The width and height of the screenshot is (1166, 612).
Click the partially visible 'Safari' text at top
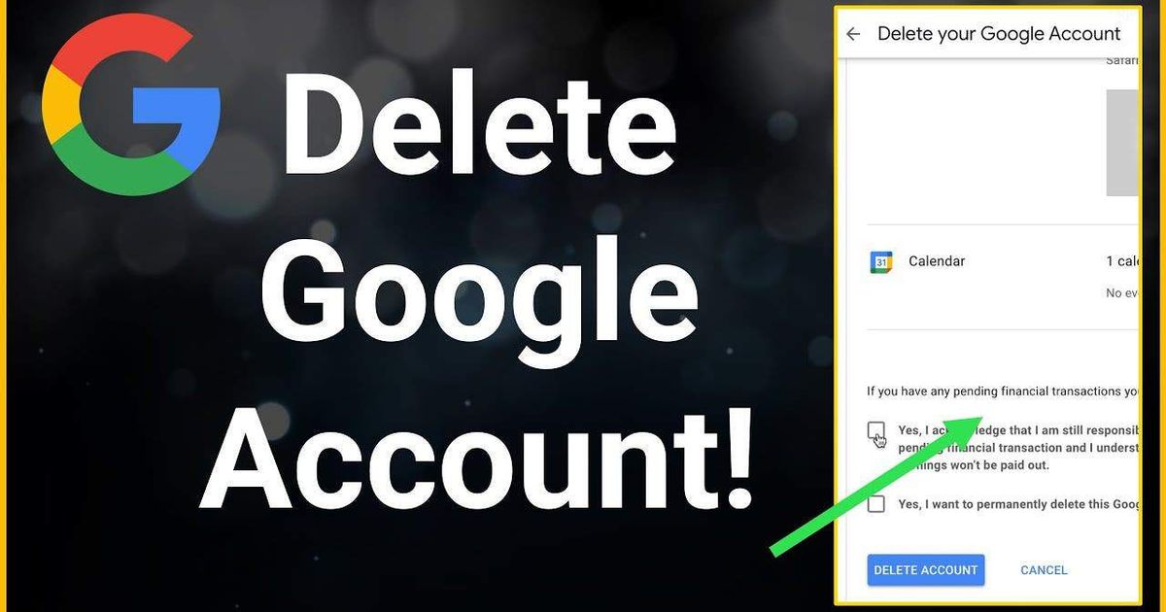(1122, 60)
